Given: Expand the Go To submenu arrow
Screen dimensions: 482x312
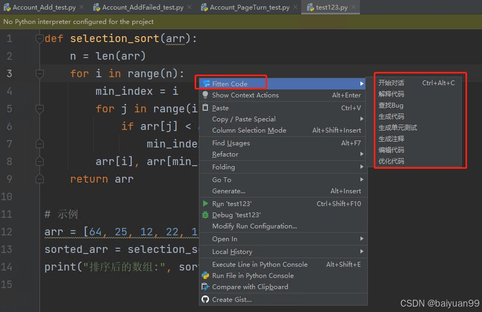Looking at the screenshot, I should [x=362, y=179].
